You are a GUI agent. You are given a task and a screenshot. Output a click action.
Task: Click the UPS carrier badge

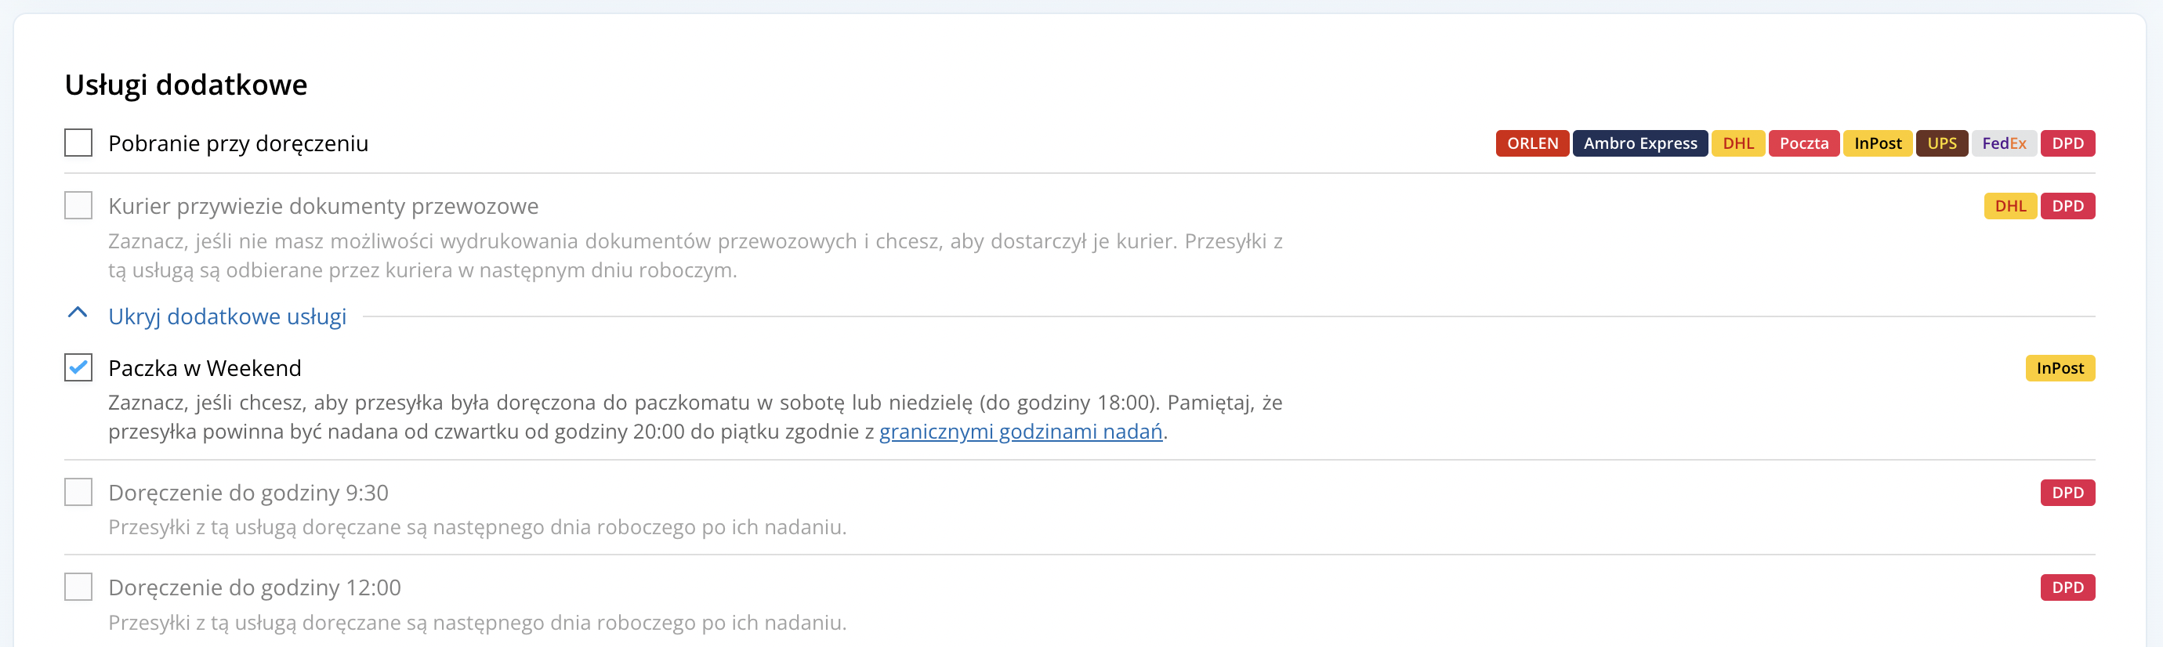1941,143
